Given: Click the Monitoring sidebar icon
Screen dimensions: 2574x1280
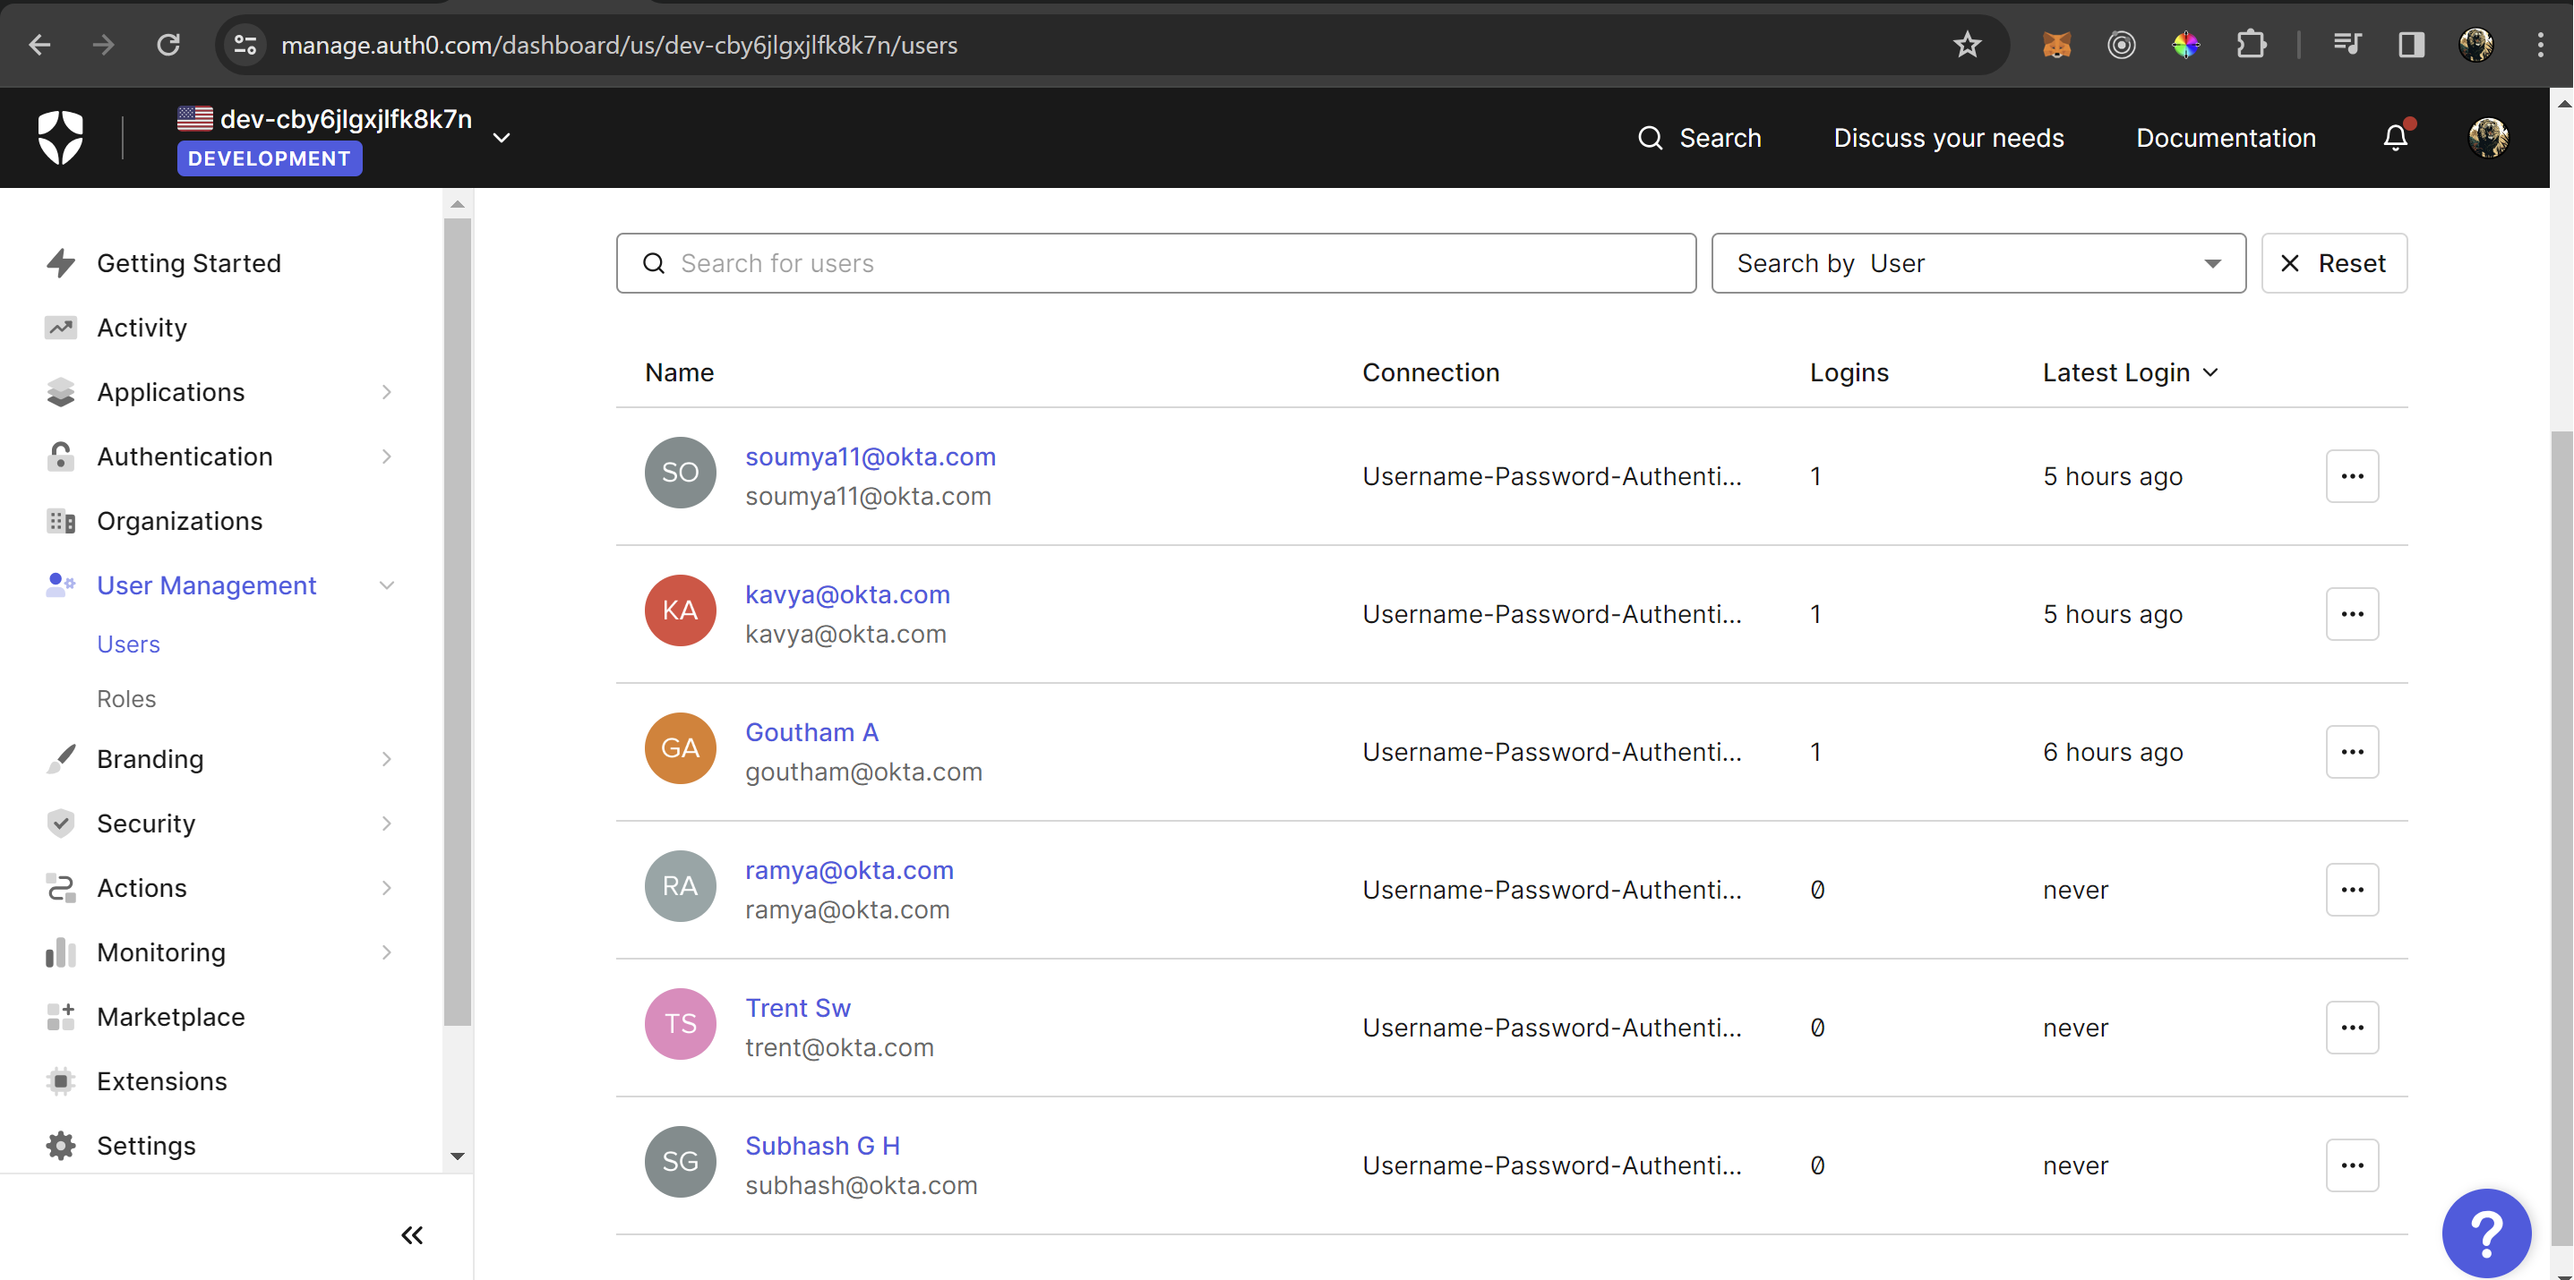Looking at the screenshot, I should 61,952.
